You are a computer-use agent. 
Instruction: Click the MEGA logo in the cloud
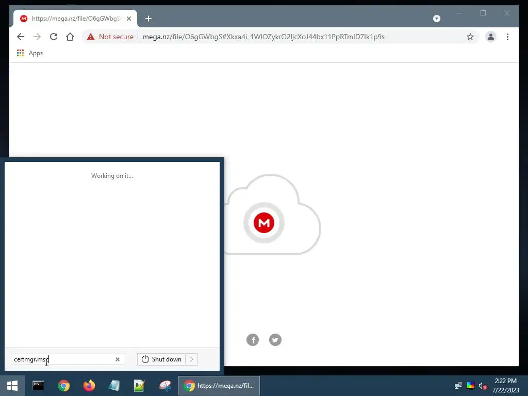coord(264,223)
